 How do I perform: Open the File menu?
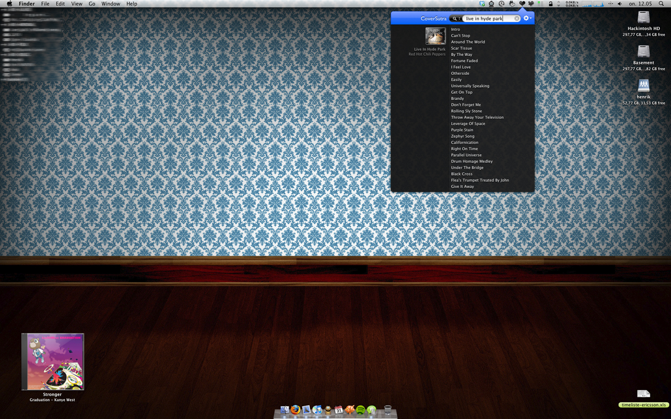point(45,3)
